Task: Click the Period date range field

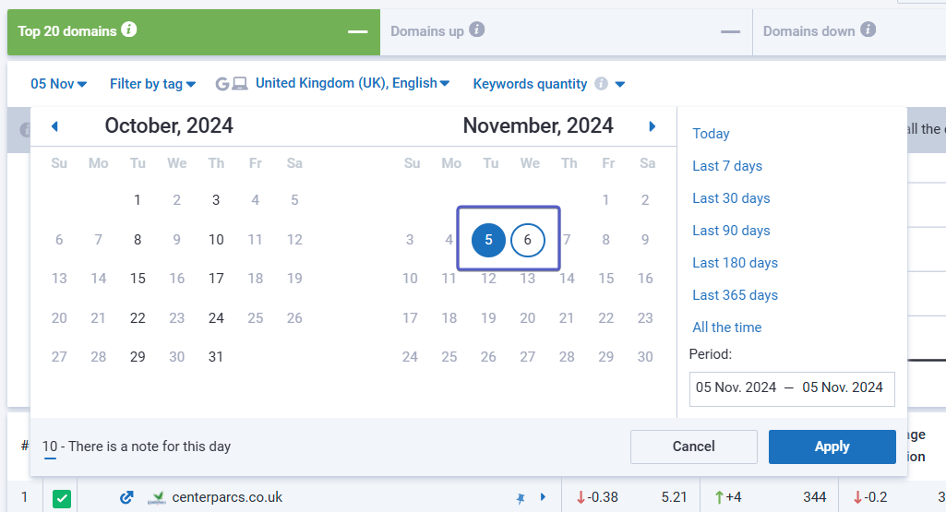Action: coord(791,387)
